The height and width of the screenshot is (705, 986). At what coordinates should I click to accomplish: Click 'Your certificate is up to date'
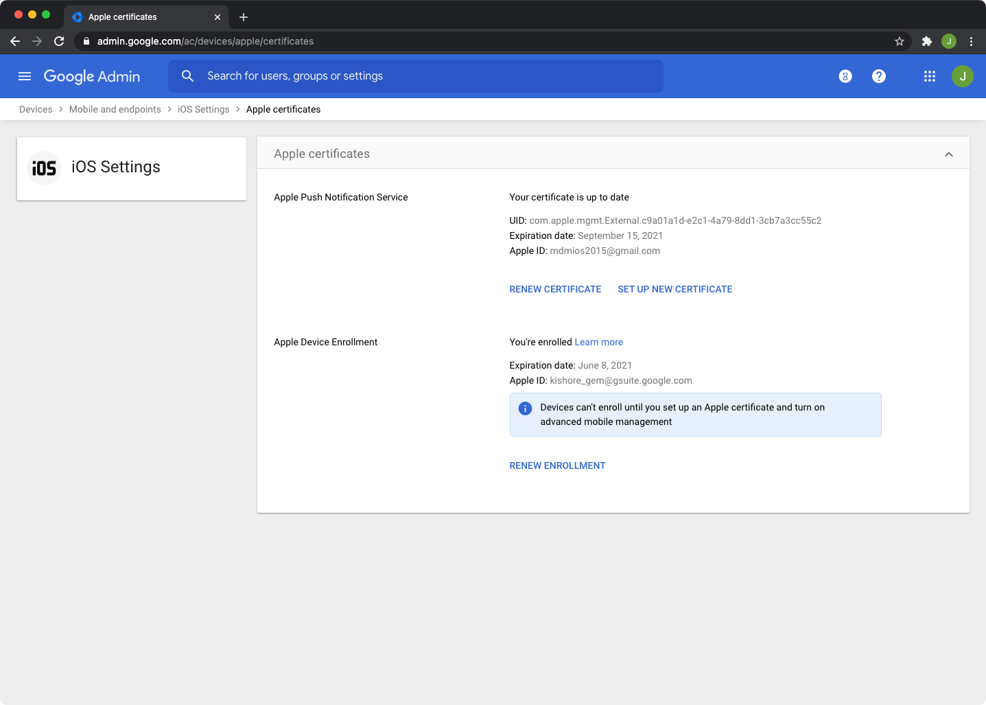570,197
